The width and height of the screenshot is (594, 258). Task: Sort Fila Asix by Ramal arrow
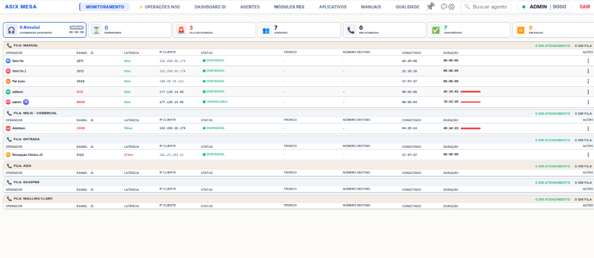[x=92, y=173]
